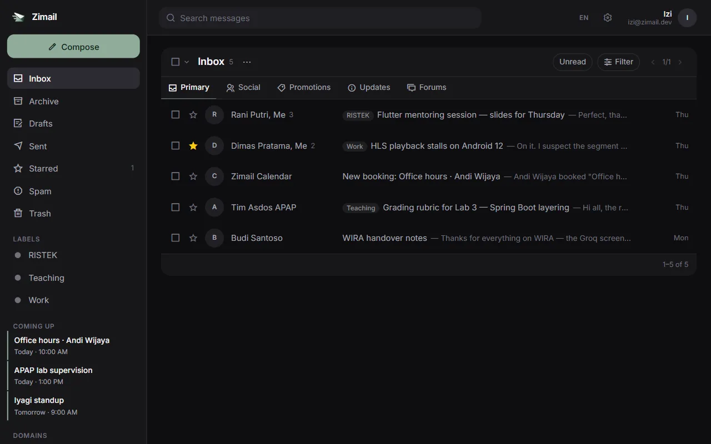Image resolution: width=711 pixels, height=444 pixels.
Task: Tick the checkbox for Rani Putri email
Action: (176, 115)
